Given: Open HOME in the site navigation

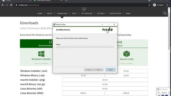Looking at the screenshot, I should (x=40, y=14).
